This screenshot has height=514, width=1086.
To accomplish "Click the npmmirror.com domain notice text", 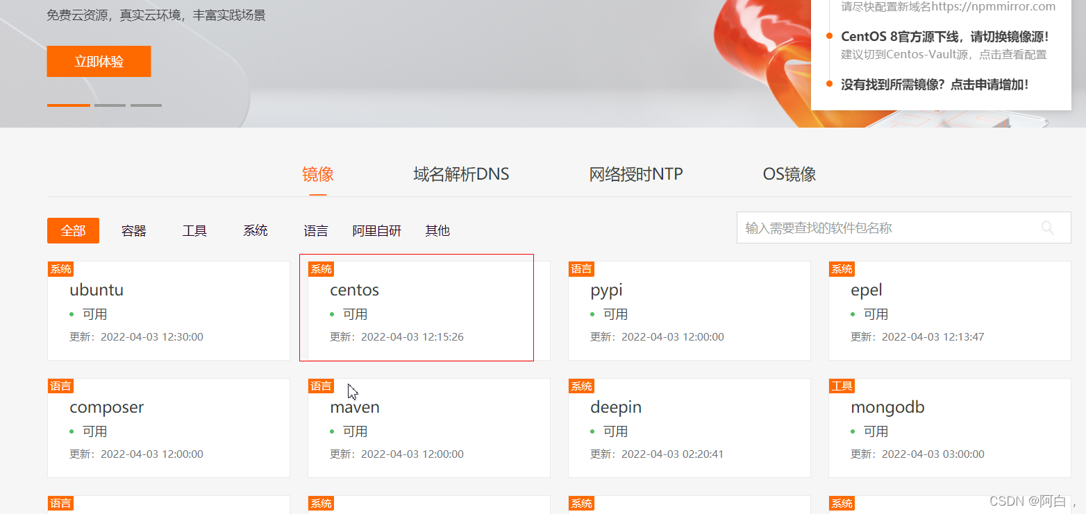I will click(948, 7).
